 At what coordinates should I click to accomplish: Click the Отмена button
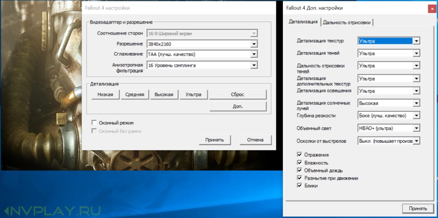255,140
